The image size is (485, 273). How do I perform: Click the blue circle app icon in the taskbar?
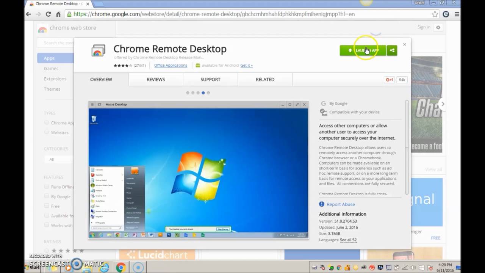pyautogui.click(x=138, y=268)
